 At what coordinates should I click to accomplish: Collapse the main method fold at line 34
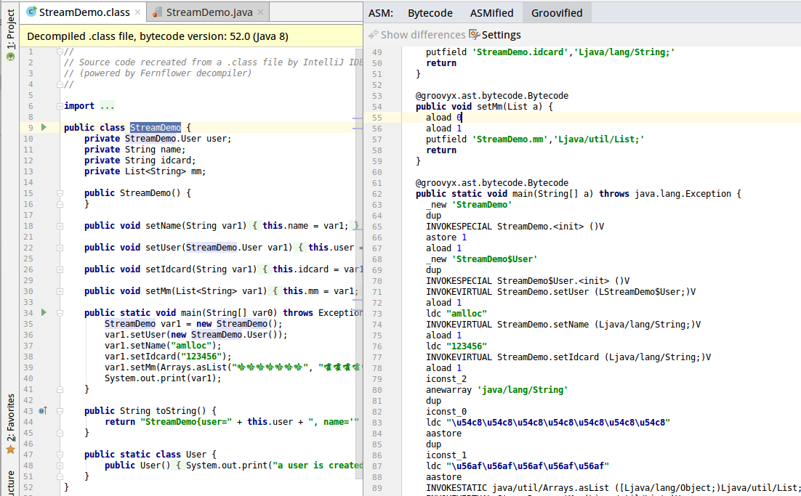click(x=60, y=313)
